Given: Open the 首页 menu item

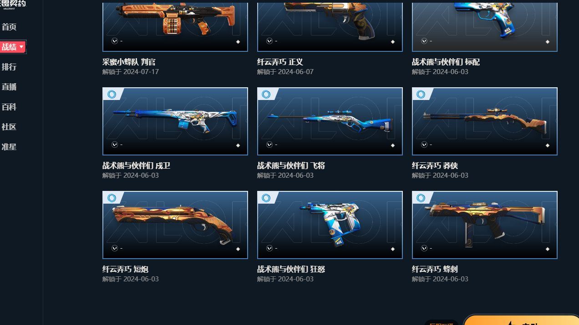Looking at the screenshot, I should point(9,27).
